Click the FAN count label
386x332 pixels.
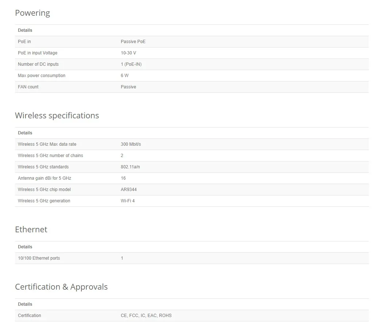coord(28,87)
